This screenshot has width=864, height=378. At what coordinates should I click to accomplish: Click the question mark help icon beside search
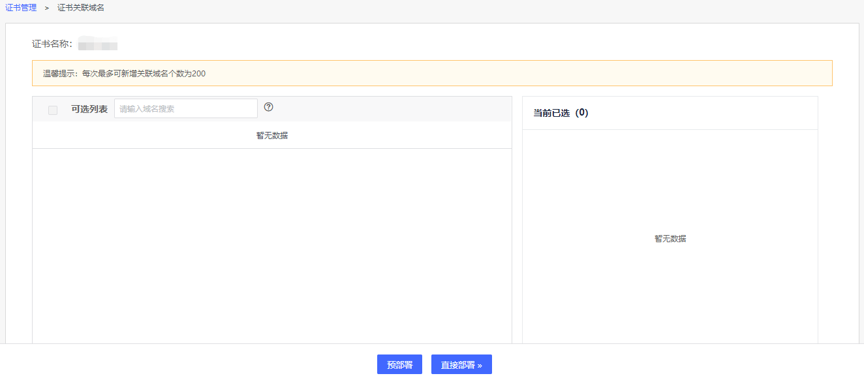click(x=268, y=108)
